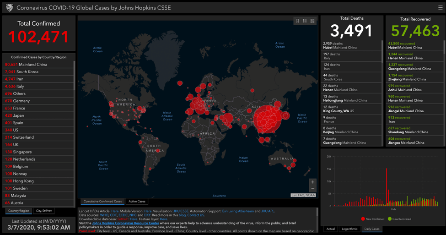The width and height of the screenshot is (446, 235).
Task: Toggle New Confirmed red legend marker
Action: 363,219
